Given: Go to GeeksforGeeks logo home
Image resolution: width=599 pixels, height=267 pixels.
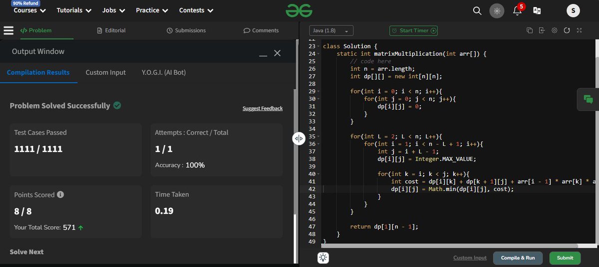Looking at the screenshot, I should pos(299,10).
